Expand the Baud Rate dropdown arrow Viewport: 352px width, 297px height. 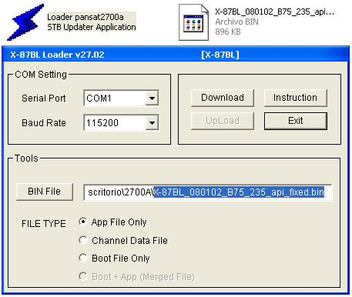click(152, 123)
